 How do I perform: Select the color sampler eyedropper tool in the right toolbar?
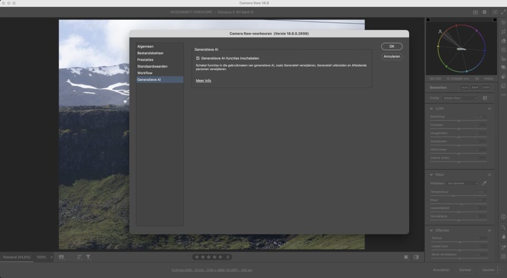click(x=503, y=247)
